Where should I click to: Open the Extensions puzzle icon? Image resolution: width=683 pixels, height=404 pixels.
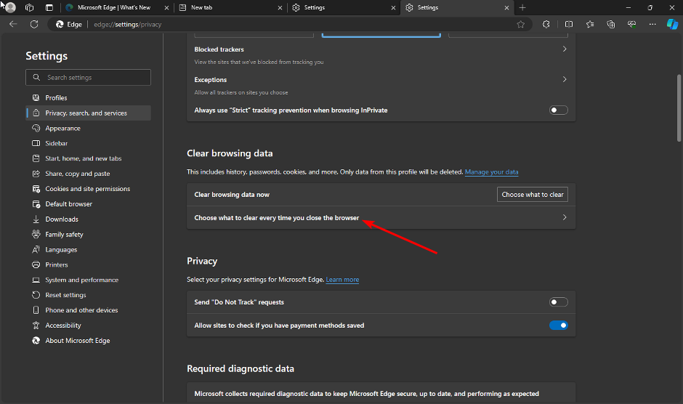pyautogui.click(x=546, y=25)
